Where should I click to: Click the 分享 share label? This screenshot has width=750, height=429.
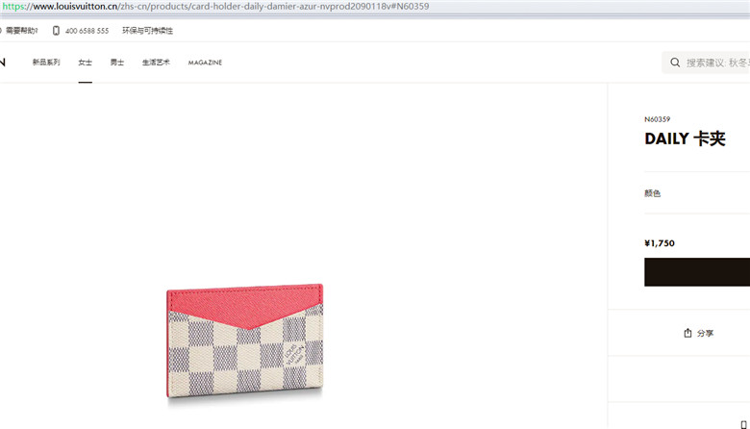705,334
